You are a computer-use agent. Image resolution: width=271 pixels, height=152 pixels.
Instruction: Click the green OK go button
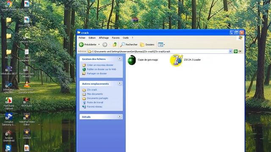[x=238, y=52]
